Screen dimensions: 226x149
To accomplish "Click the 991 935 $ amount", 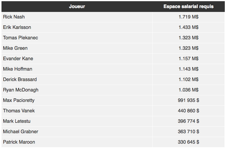I will pyautogui.click(x=188, y=100).
